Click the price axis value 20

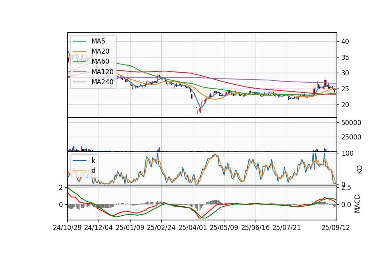point(345,105)
